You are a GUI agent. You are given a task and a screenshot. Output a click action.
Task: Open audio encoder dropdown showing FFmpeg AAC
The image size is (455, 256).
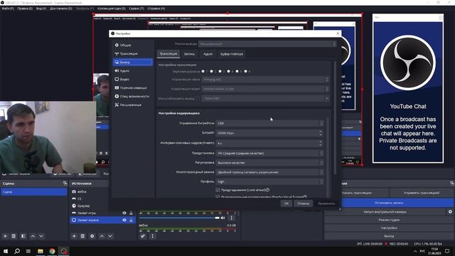pos(265,80)
